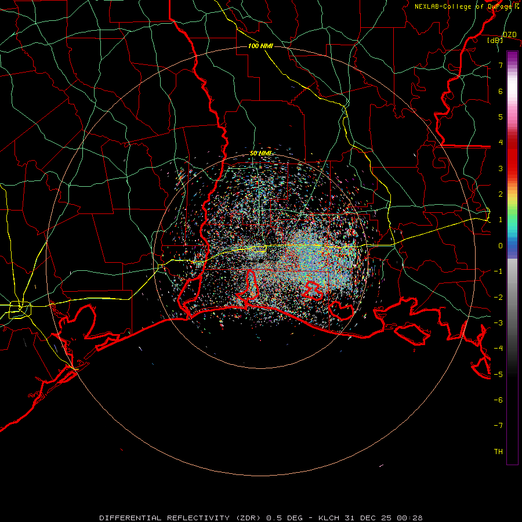The width and height of the screenshot is (522, 522).
Task: Click the 100 NMI range ring label
Action: click(260, 46)
